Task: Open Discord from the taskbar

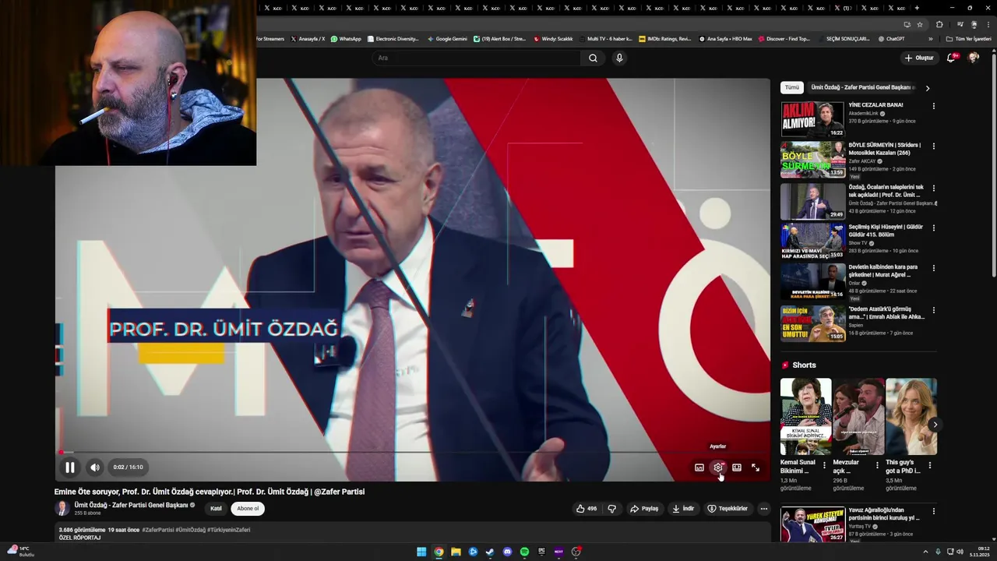Action: click(x=507, y=552)
